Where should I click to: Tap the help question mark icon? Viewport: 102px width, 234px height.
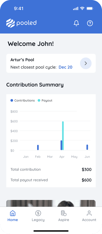click(x=90, y=23)
